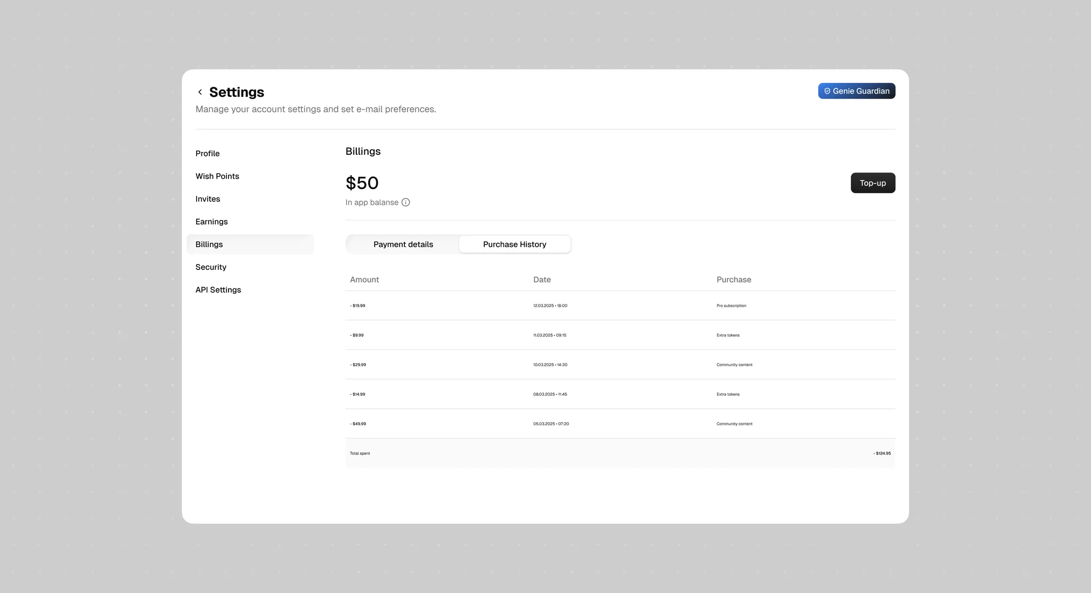
Task: Click the Billings section heading
Action: point(363,151)
